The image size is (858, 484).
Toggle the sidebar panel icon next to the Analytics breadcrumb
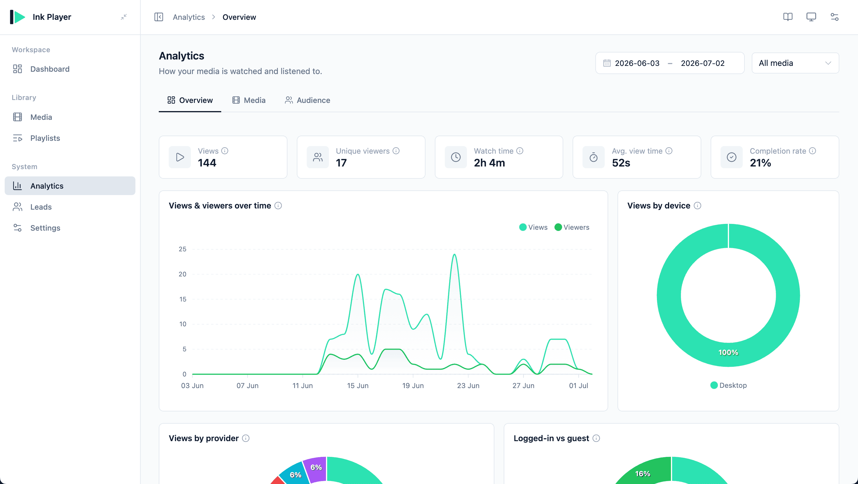[159, 17]
